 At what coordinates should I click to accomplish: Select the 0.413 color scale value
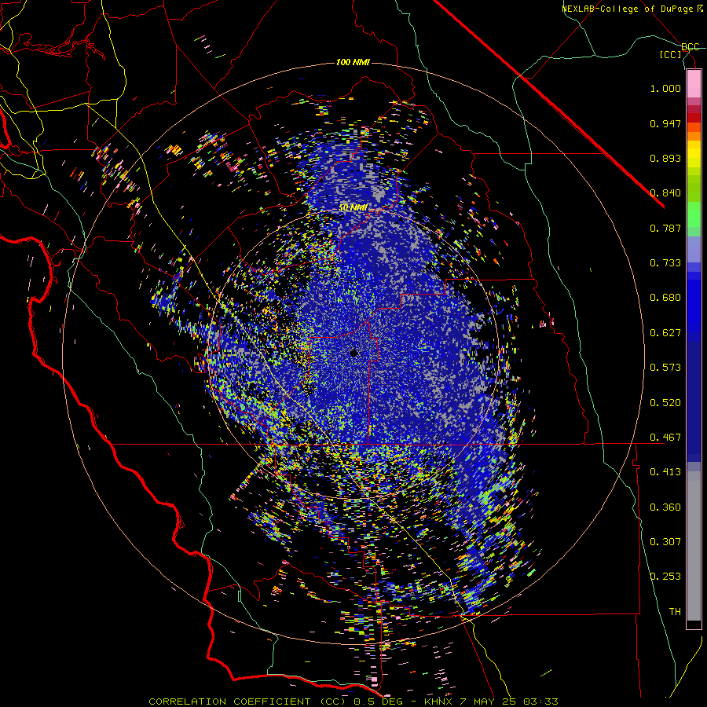click(x=665, y=472)
